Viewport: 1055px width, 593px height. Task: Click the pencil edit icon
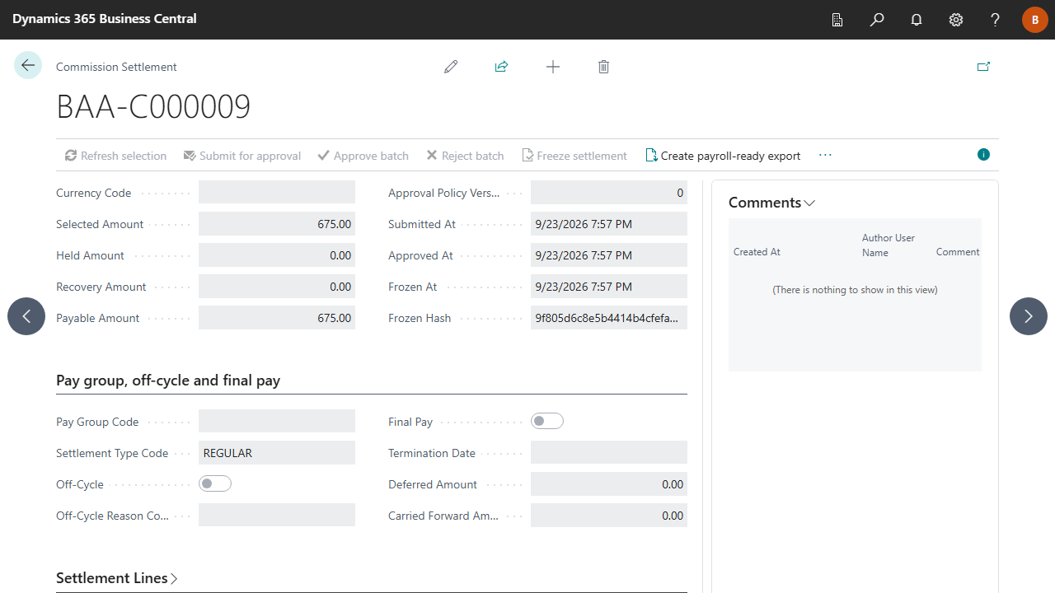coord(451,67)
